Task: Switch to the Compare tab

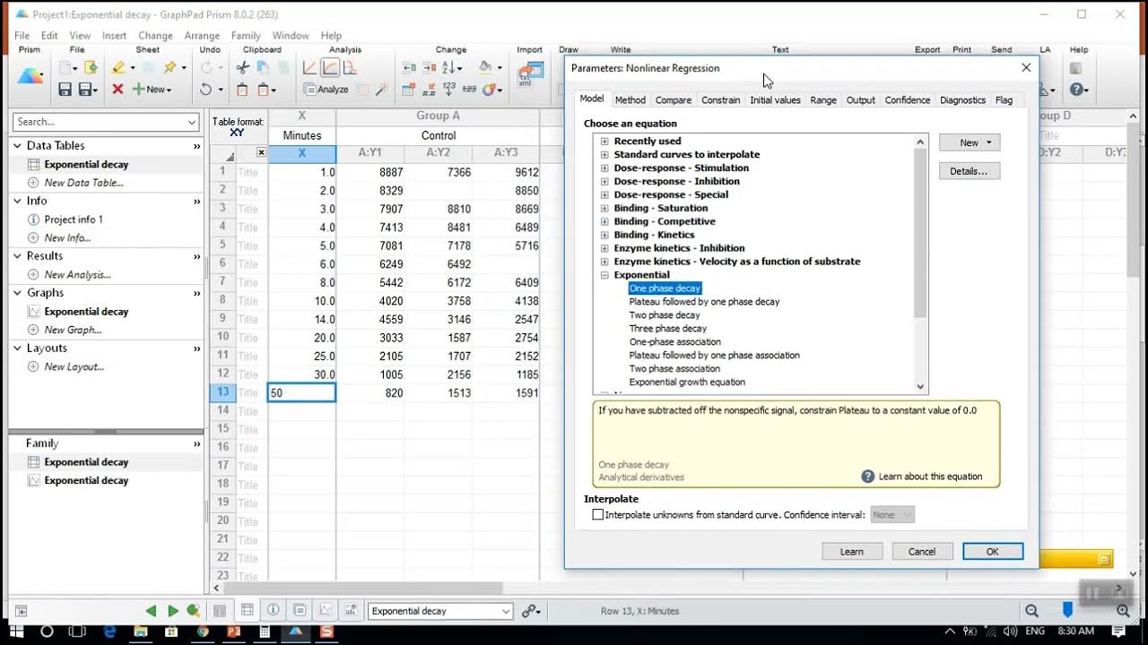Action: (x=674, y=100)
